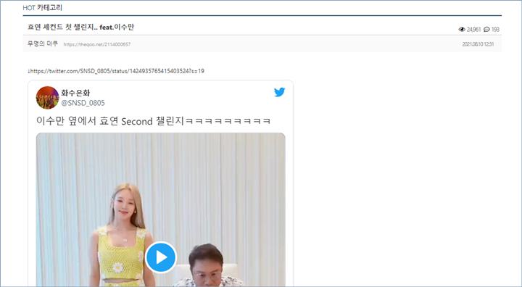Open the comment count bubble icon
This screenshot has height=287, width=522.
[x=486, y=29]
